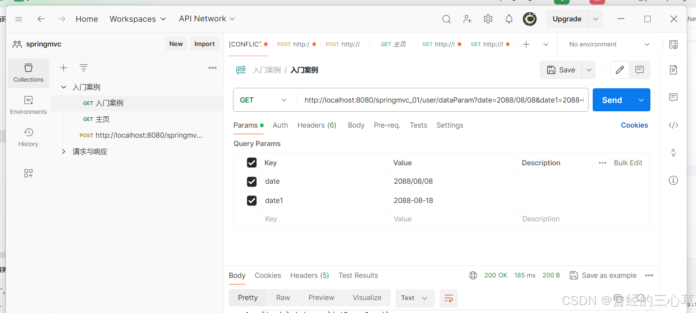Toggle the select-all params checkbox

coord(252,163)
